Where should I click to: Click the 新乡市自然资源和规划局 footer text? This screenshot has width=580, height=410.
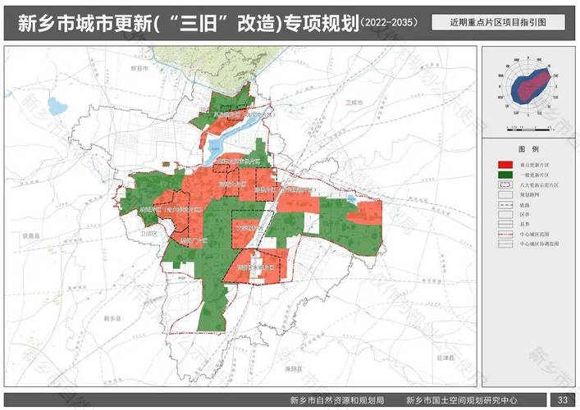click(x=337, y=400)
